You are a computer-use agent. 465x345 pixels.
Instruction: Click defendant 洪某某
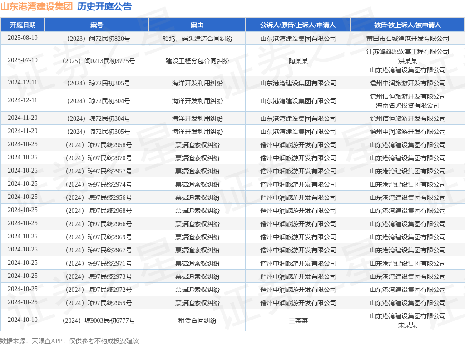(407, 61)
